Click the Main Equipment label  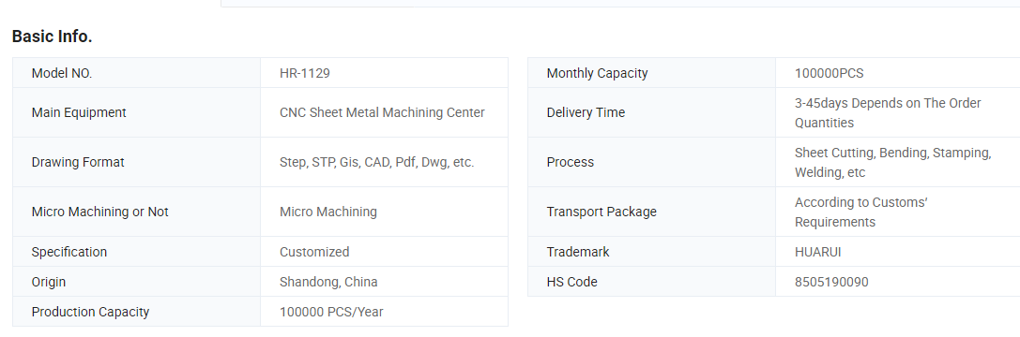click(79, 112)
